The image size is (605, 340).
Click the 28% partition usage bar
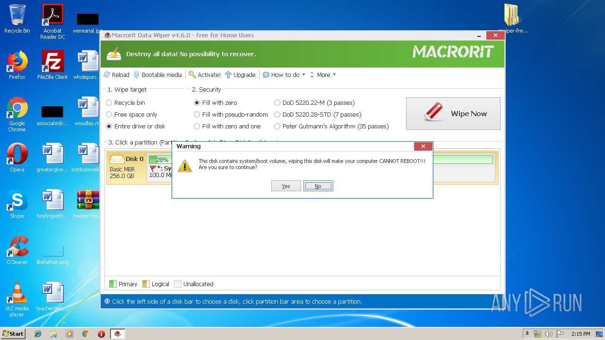(x=160, y=160)
